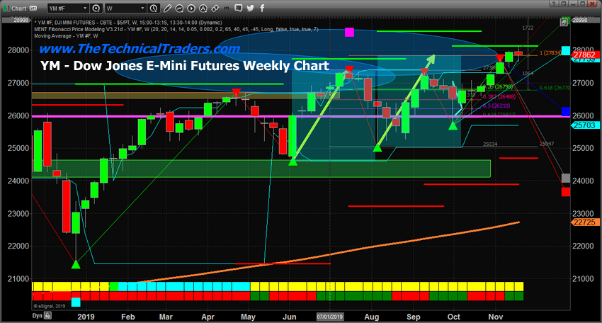Click the blue square projection marker near 26000
This screenshot has width=602, height=323.
[566, 112]
